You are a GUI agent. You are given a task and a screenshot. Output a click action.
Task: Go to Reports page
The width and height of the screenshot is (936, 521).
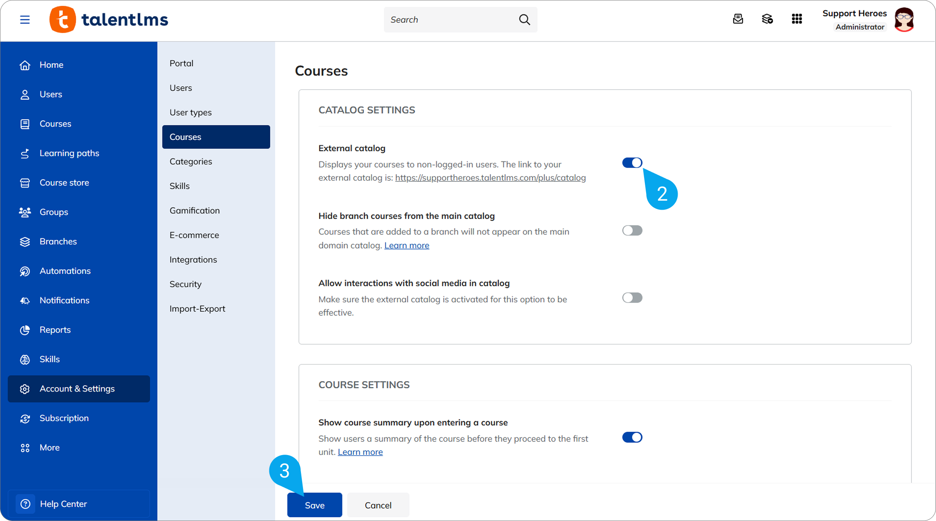[79, 330]
